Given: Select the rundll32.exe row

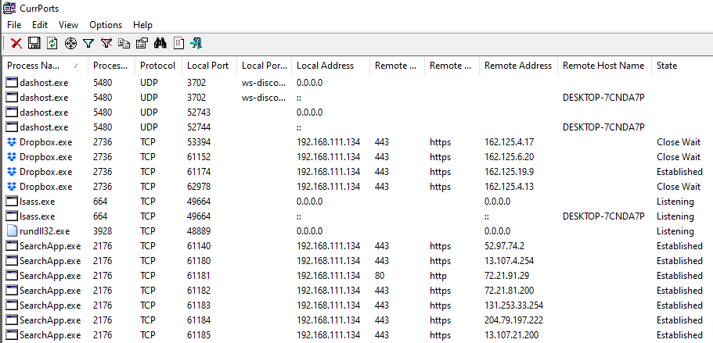Looking at the screenshot, I should point(44,231).
